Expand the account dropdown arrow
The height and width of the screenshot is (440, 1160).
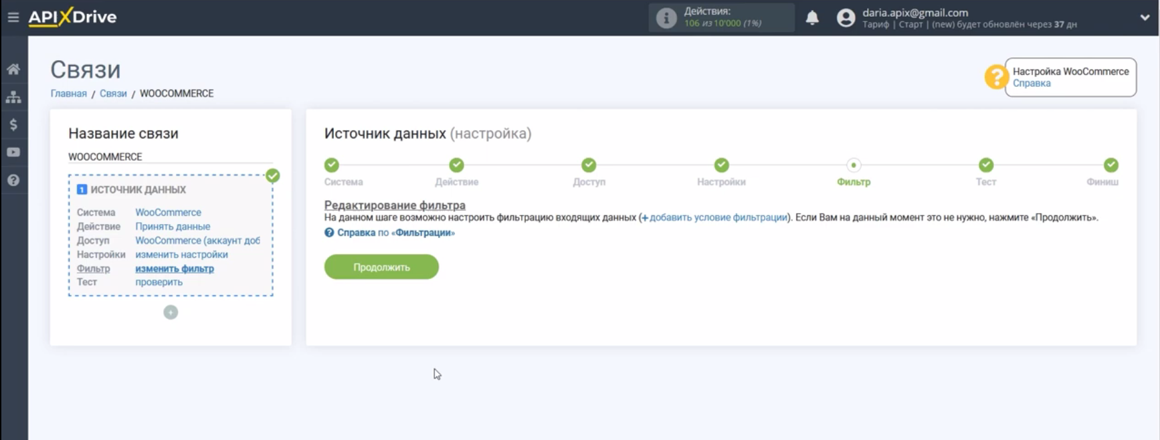pos(1145,18)
